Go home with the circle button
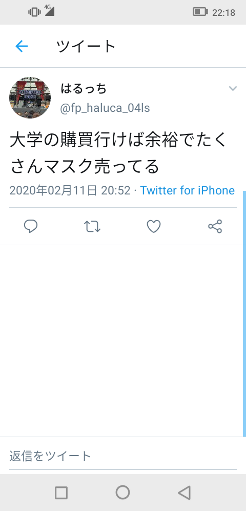Viewport: 246px width, 511px height. coord(122,493)
